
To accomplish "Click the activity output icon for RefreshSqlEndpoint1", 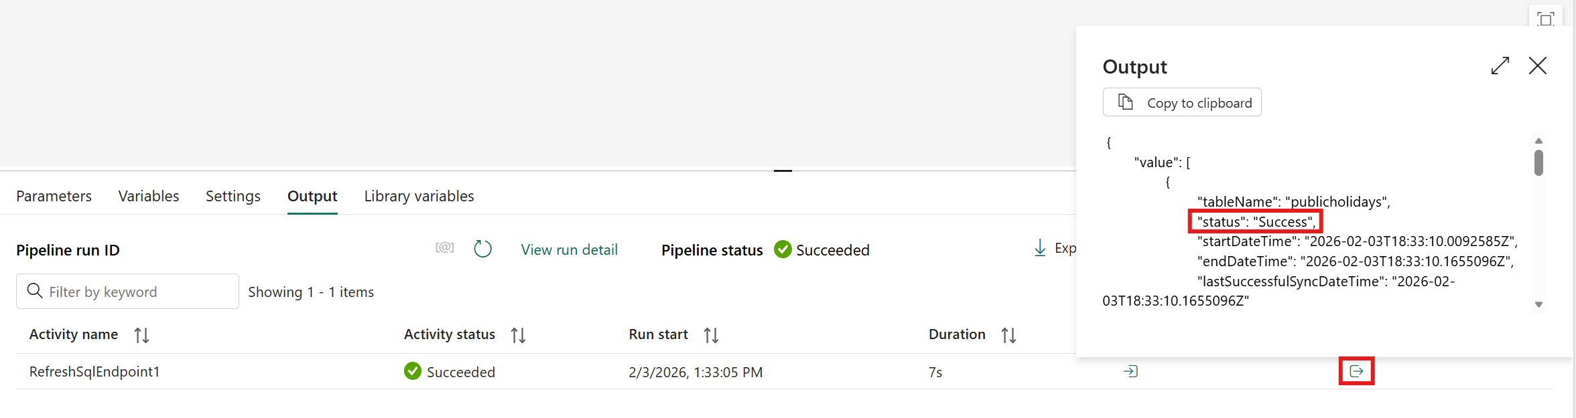I will 1356,371.
